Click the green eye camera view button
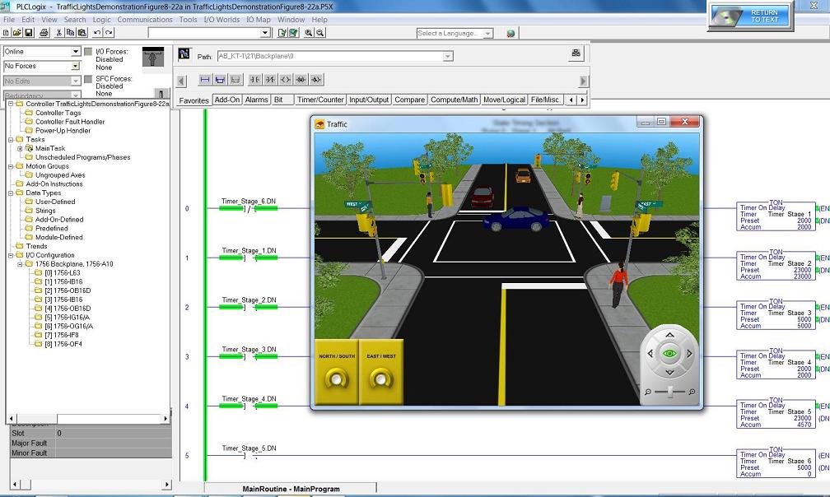This screenshot has width=830, height=497. point(669,354)
